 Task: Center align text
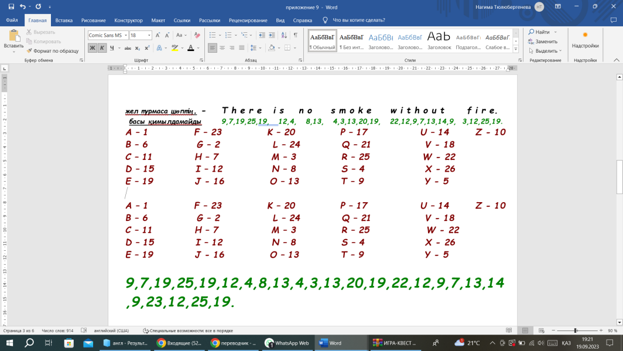coord(222,47)
